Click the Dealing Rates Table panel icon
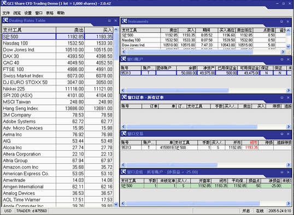The image size is (294, 215). tap(5, 20)
